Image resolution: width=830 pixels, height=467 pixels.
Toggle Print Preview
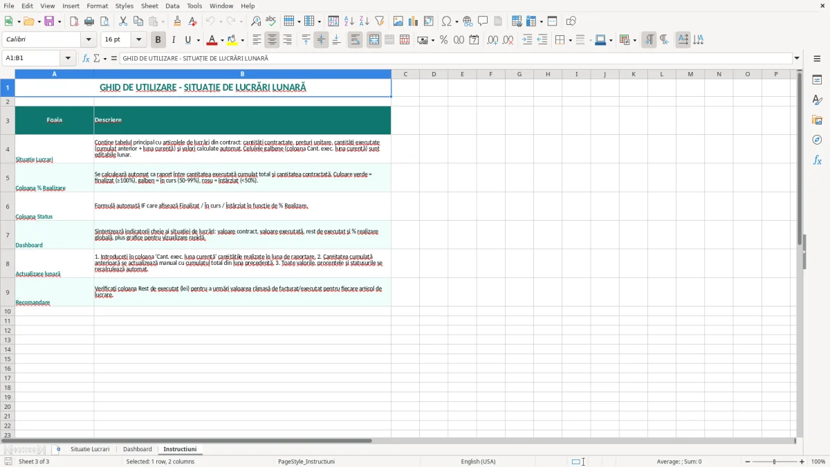104,21
